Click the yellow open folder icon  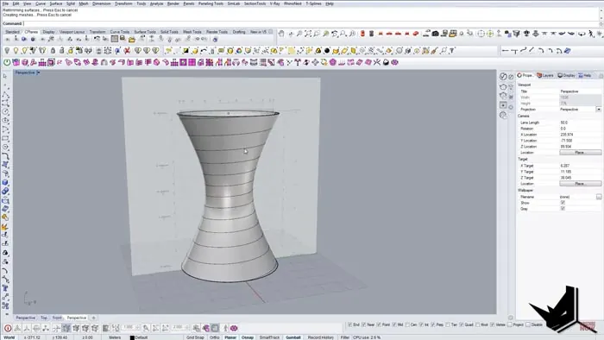pos(132,39)
